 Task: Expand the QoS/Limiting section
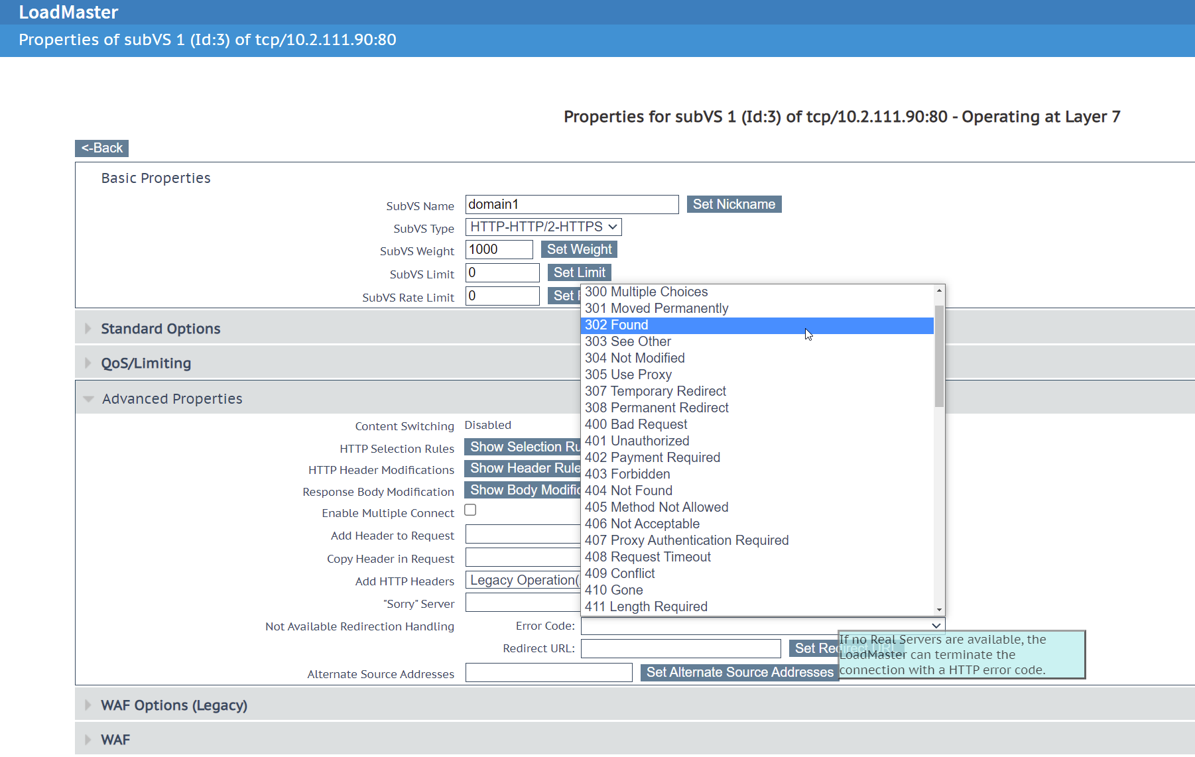pos(146,363)
